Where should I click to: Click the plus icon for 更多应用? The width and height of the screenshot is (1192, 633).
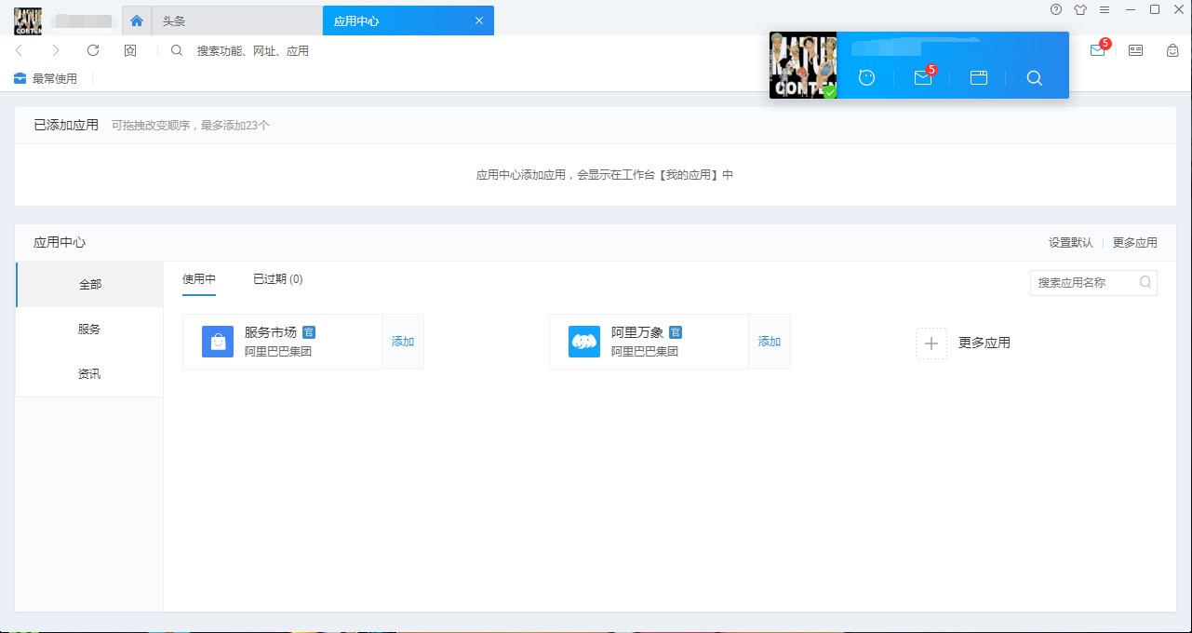pyautogui.click(x=931, y=343)
